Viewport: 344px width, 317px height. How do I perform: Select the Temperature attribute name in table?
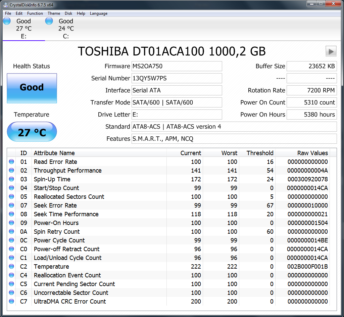click(x=51, y=267)
